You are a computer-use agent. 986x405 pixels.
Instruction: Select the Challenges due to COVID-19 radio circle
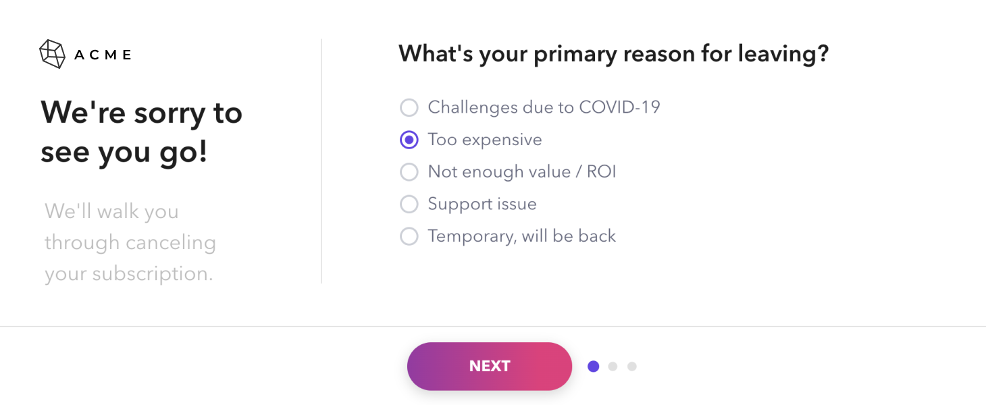pos(409,107)
